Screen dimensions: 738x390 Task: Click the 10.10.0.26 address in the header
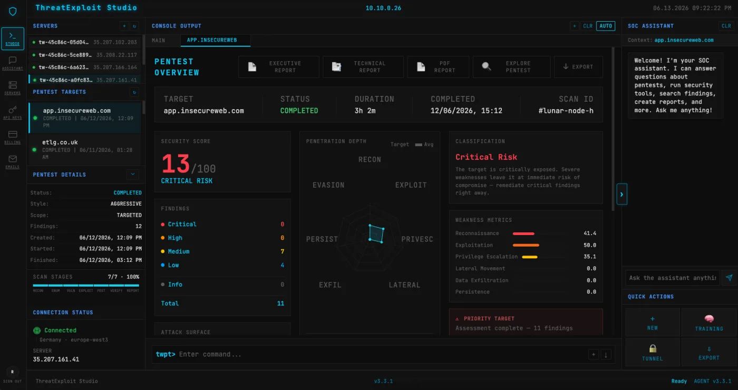(383, 8)
